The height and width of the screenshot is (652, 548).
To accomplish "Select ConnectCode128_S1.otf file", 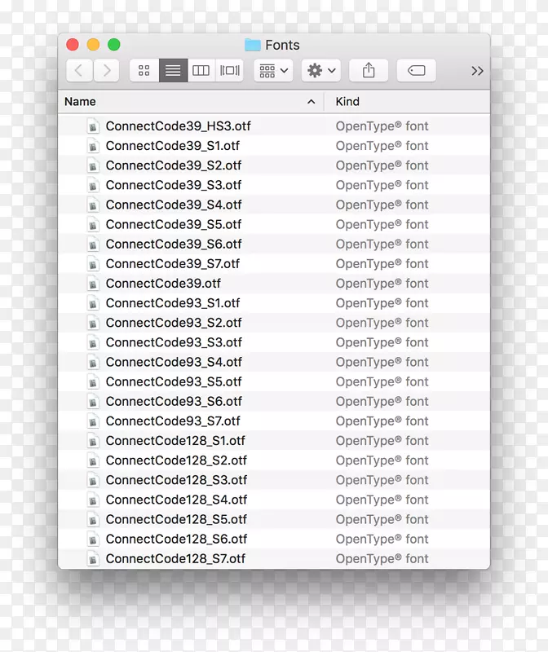I will tap(274, 441).
